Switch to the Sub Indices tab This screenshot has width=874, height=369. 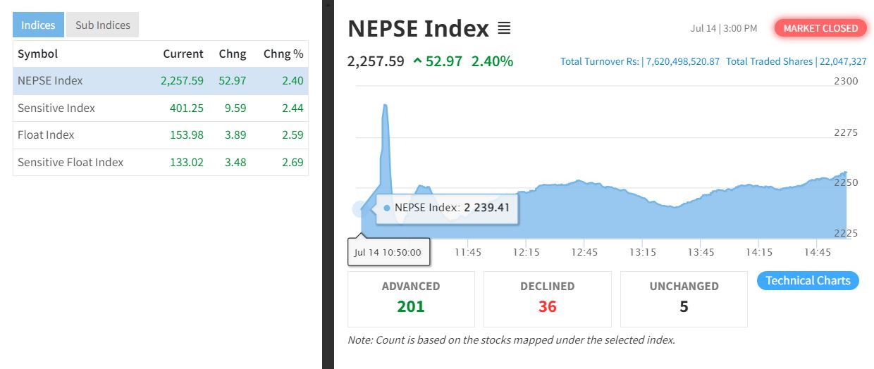(x=103, y=25)
